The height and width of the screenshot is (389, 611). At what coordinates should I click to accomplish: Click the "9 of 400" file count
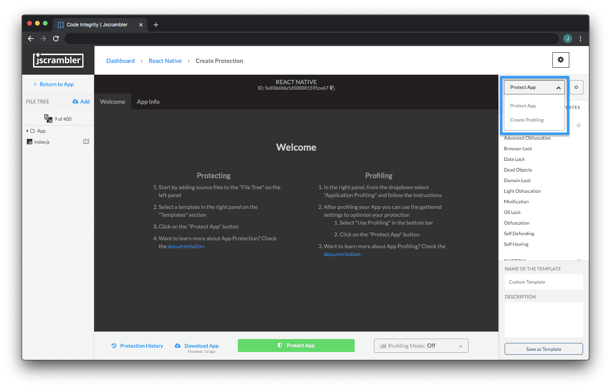coord(63,119)
